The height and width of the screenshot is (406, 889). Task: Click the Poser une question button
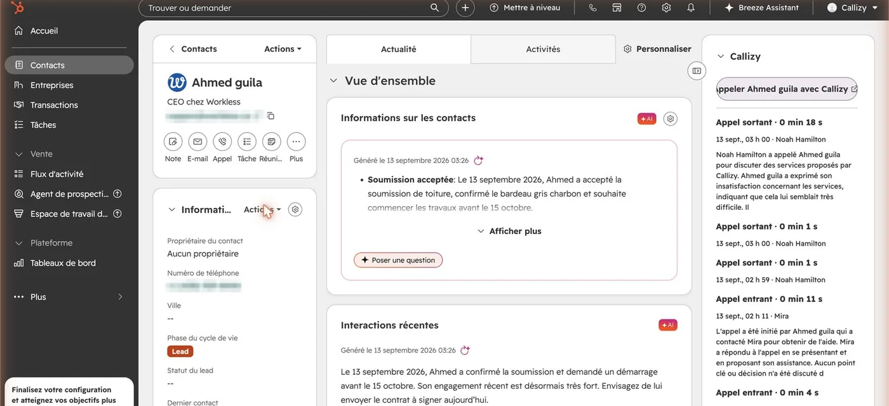398,260
